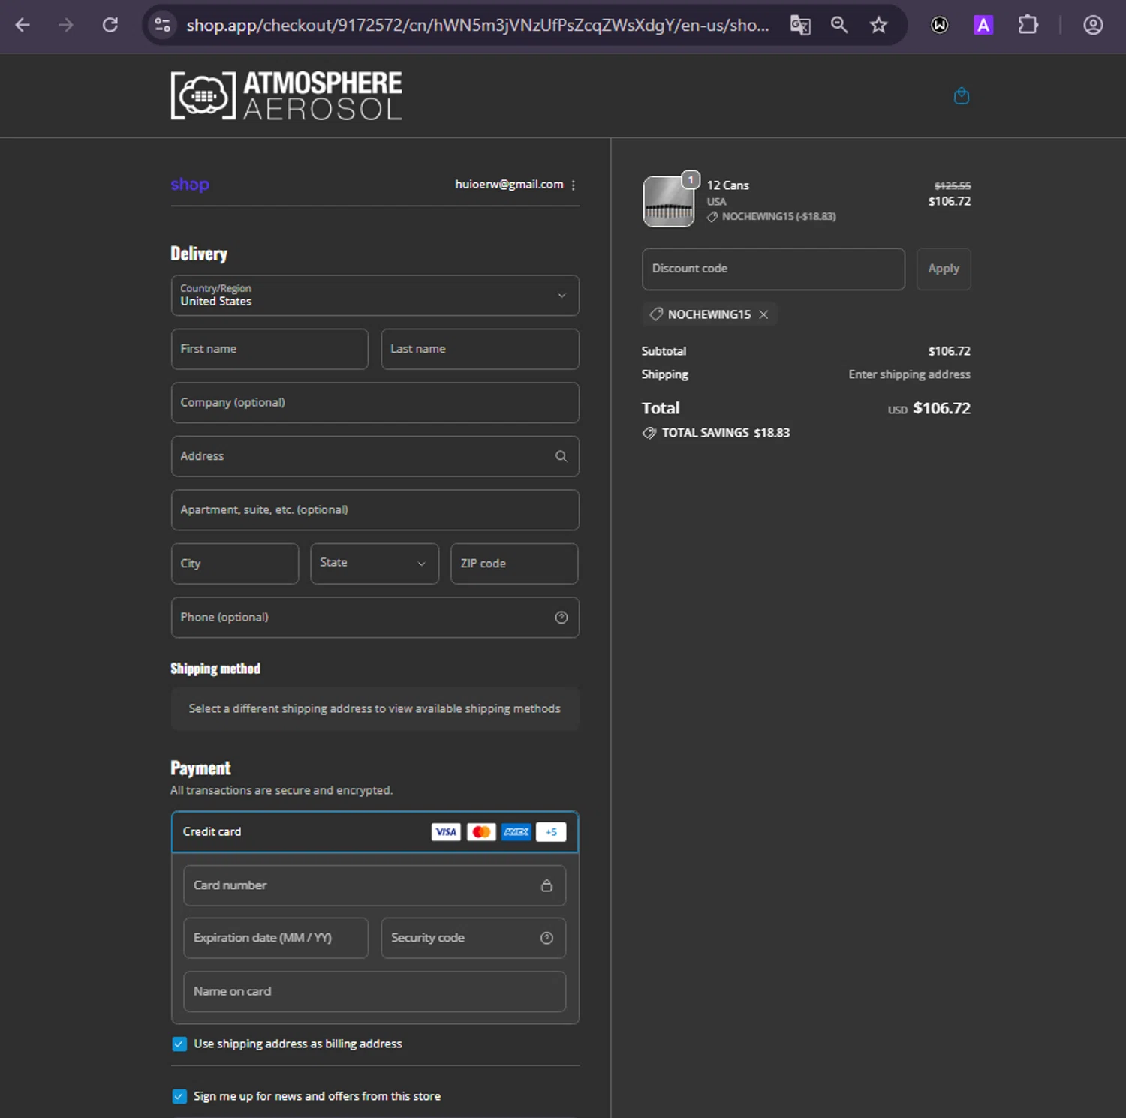Screen dimensions: 1126x1118
Task: View site information icon in address bar
Action: (162, 25)
